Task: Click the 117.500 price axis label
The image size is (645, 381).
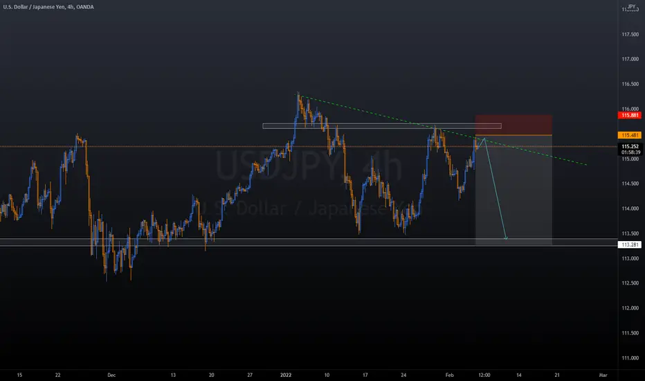Action: click(630, 35)
